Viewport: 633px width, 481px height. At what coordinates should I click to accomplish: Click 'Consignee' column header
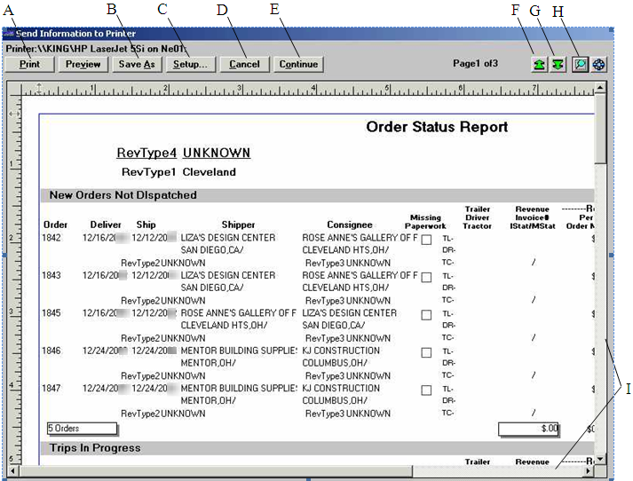[x=350, y=225]
